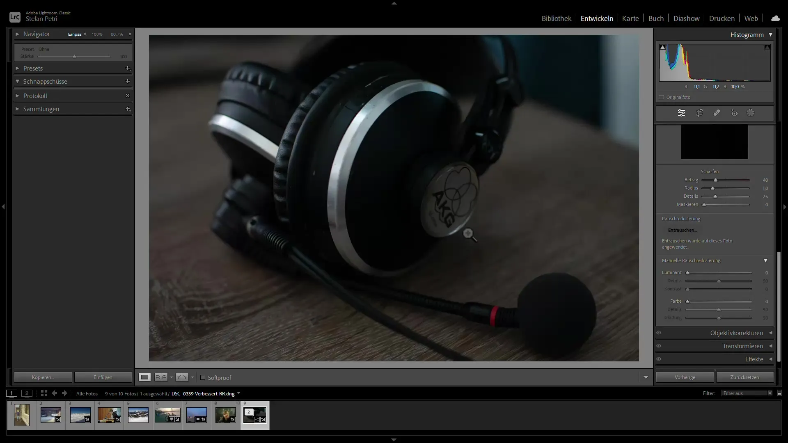
Task: Open grid view from filmstrip bar
Action: pos(44,393)
